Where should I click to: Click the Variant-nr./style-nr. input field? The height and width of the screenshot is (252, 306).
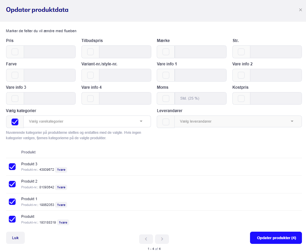[125, 75]
